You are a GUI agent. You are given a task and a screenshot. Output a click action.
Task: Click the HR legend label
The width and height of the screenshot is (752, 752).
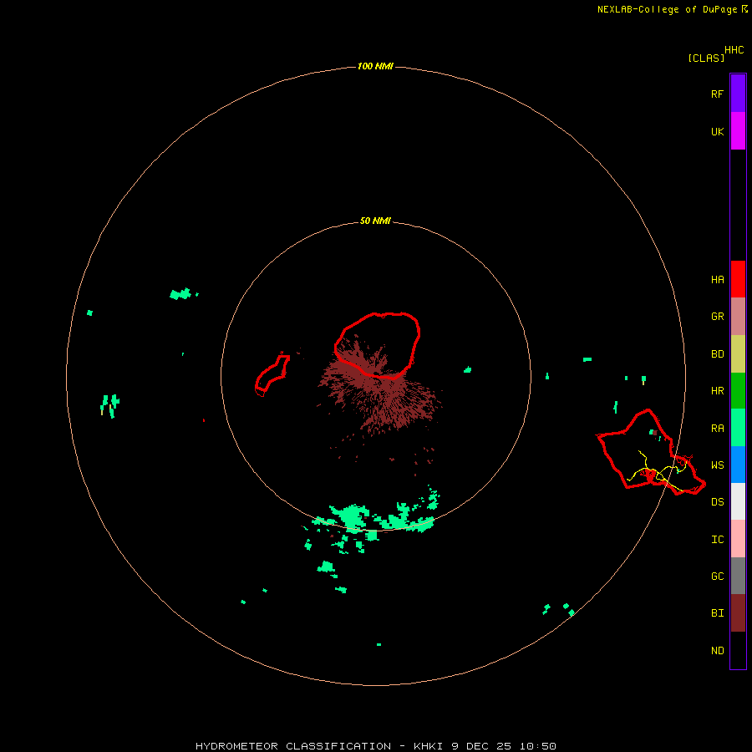(717, 391)
